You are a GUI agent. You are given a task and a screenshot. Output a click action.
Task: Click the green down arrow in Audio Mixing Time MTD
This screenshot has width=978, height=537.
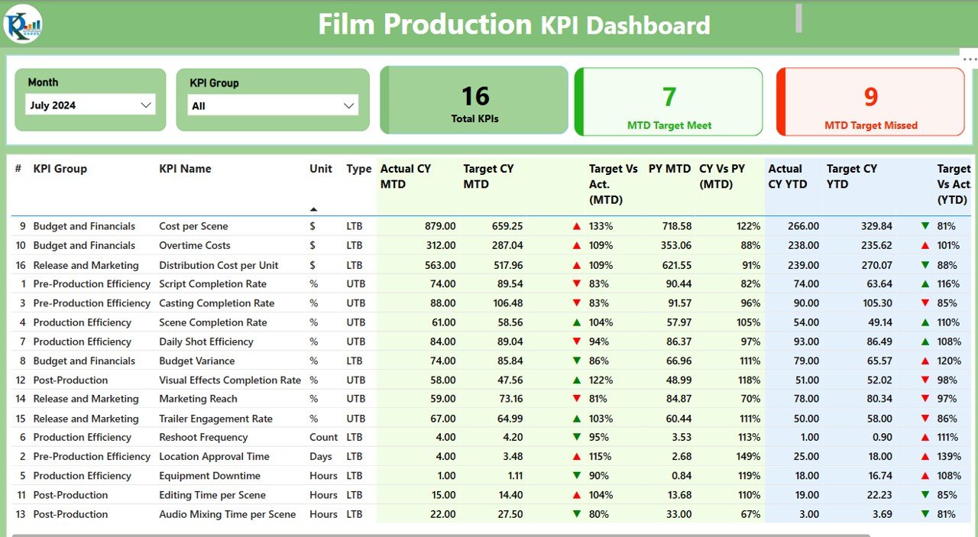[577, 514]
